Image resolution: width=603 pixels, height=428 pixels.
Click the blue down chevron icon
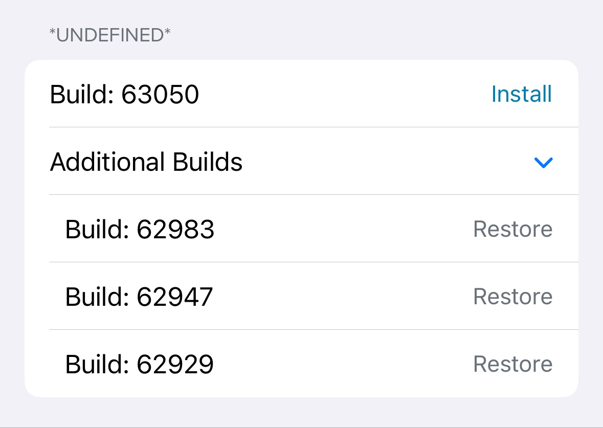543,163
